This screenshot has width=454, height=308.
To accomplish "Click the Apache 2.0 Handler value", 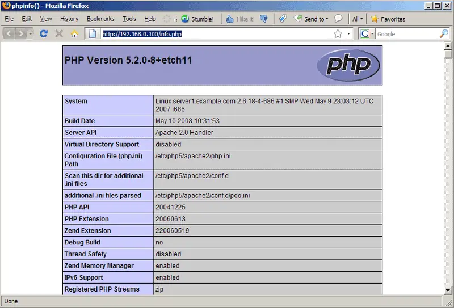I will [x=184, y=133].
